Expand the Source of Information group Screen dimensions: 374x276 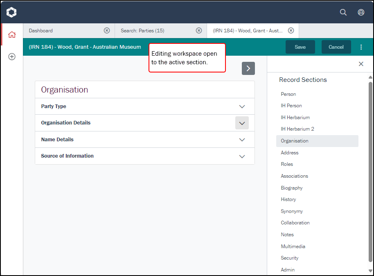pos(242,156)
